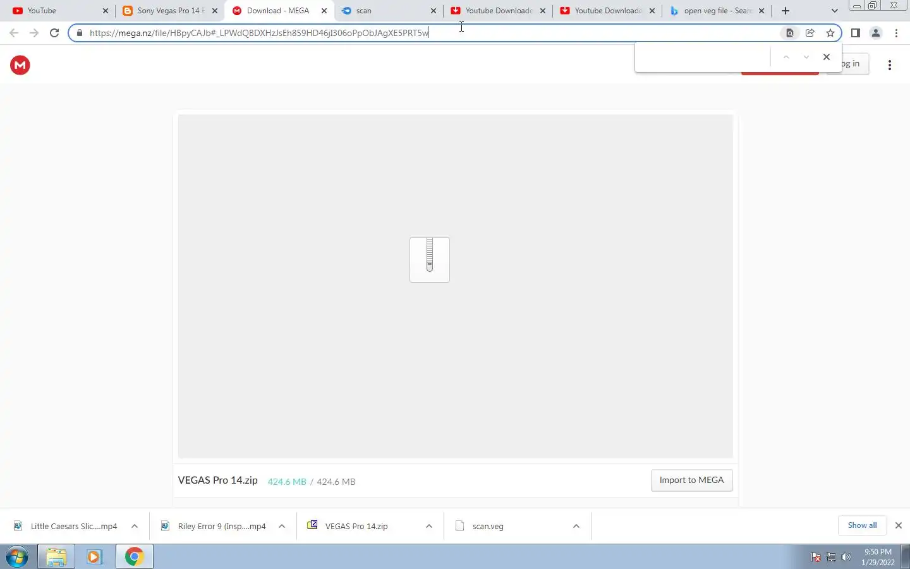Click the 424.6 MB downloaded size text
This screenshot has height=569, width=910.
(x=287, y=482)
